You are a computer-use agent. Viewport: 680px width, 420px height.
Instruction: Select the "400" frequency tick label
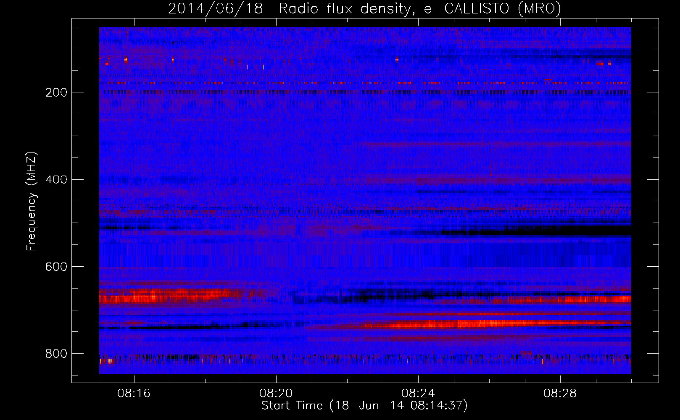click(56, 180)
